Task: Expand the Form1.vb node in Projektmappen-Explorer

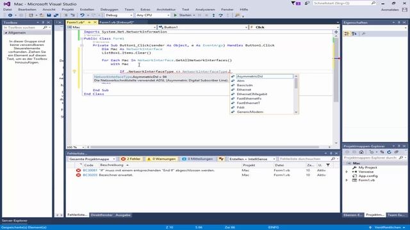Action: [347, 180]
